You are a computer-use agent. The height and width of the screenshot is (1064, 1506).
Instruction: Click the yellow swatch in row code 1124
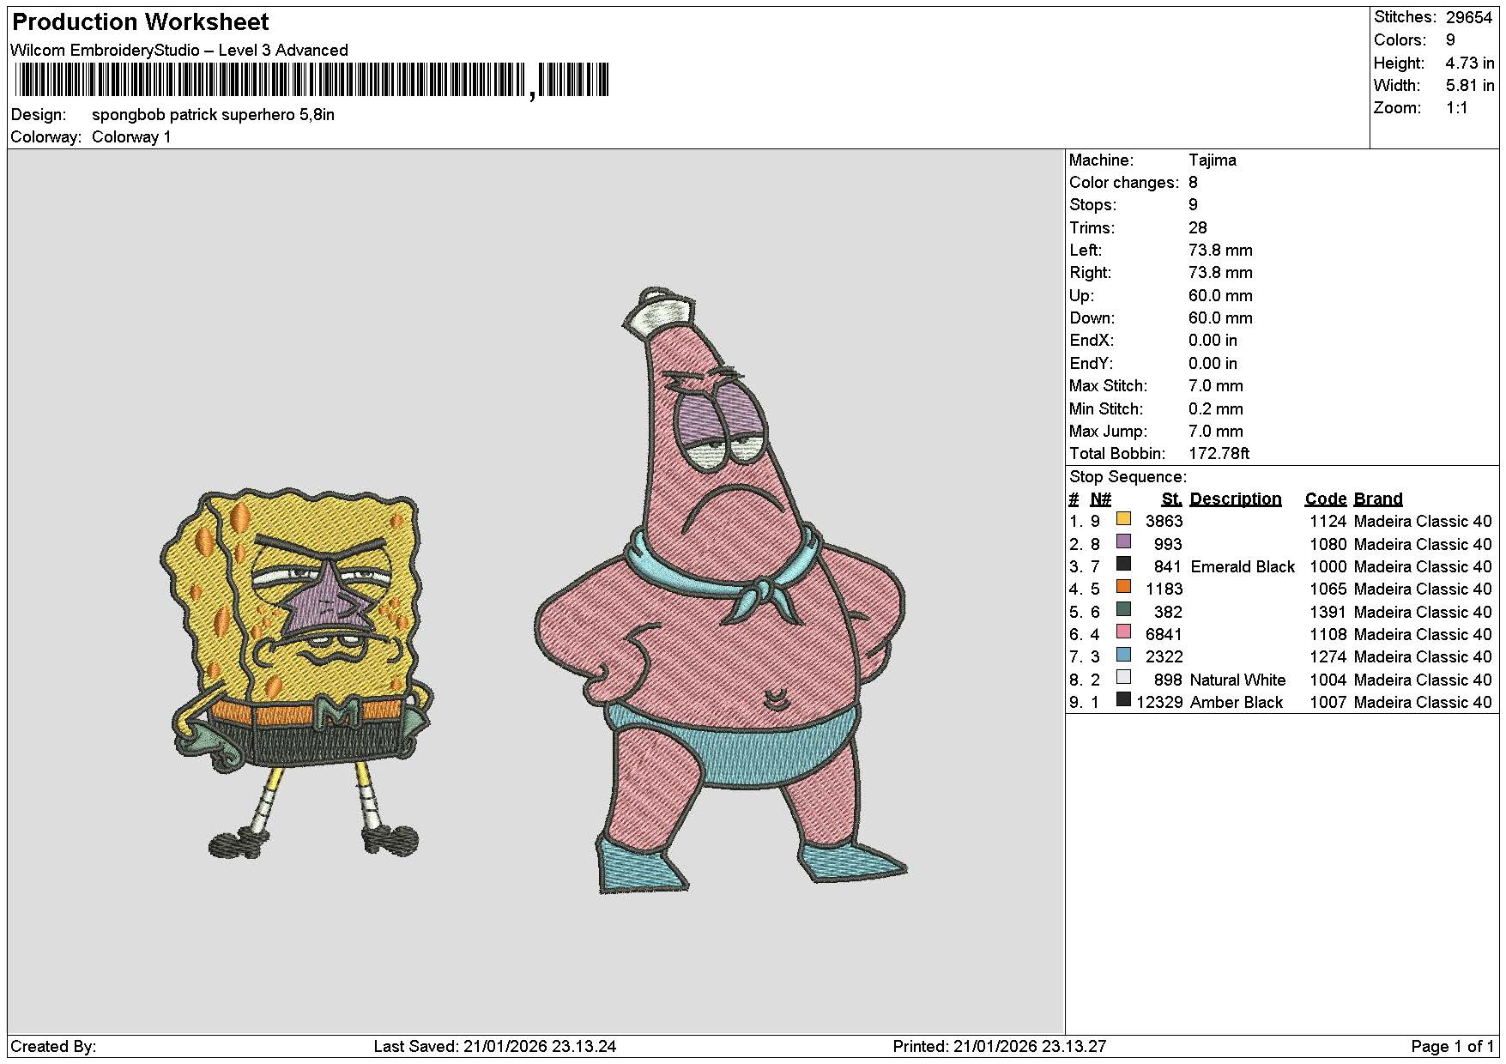pos(1123,519)
